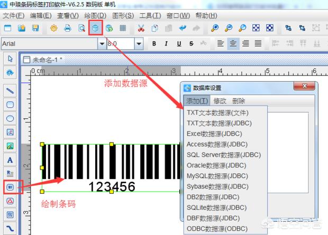Zoom out with minus magnifier

[x=229, y=28]
